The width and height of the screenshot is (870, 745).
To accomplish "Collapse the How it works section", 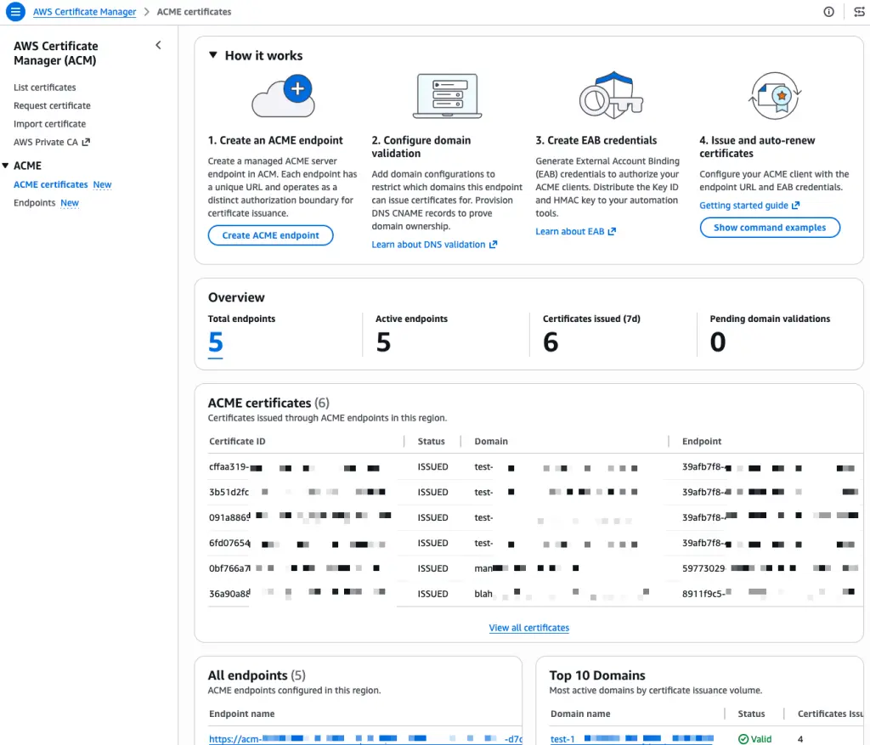I will point(213,55).
